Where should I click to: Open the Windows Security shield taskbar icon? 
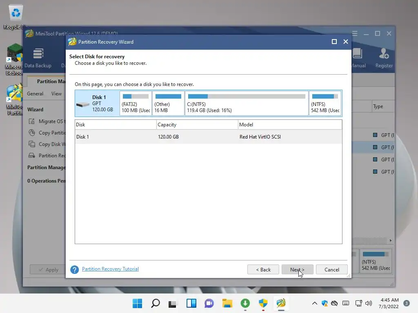pos(263,303)
